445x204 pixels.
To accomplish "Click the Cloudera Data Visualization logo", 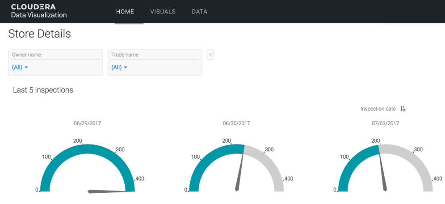I will coord(39,11).
